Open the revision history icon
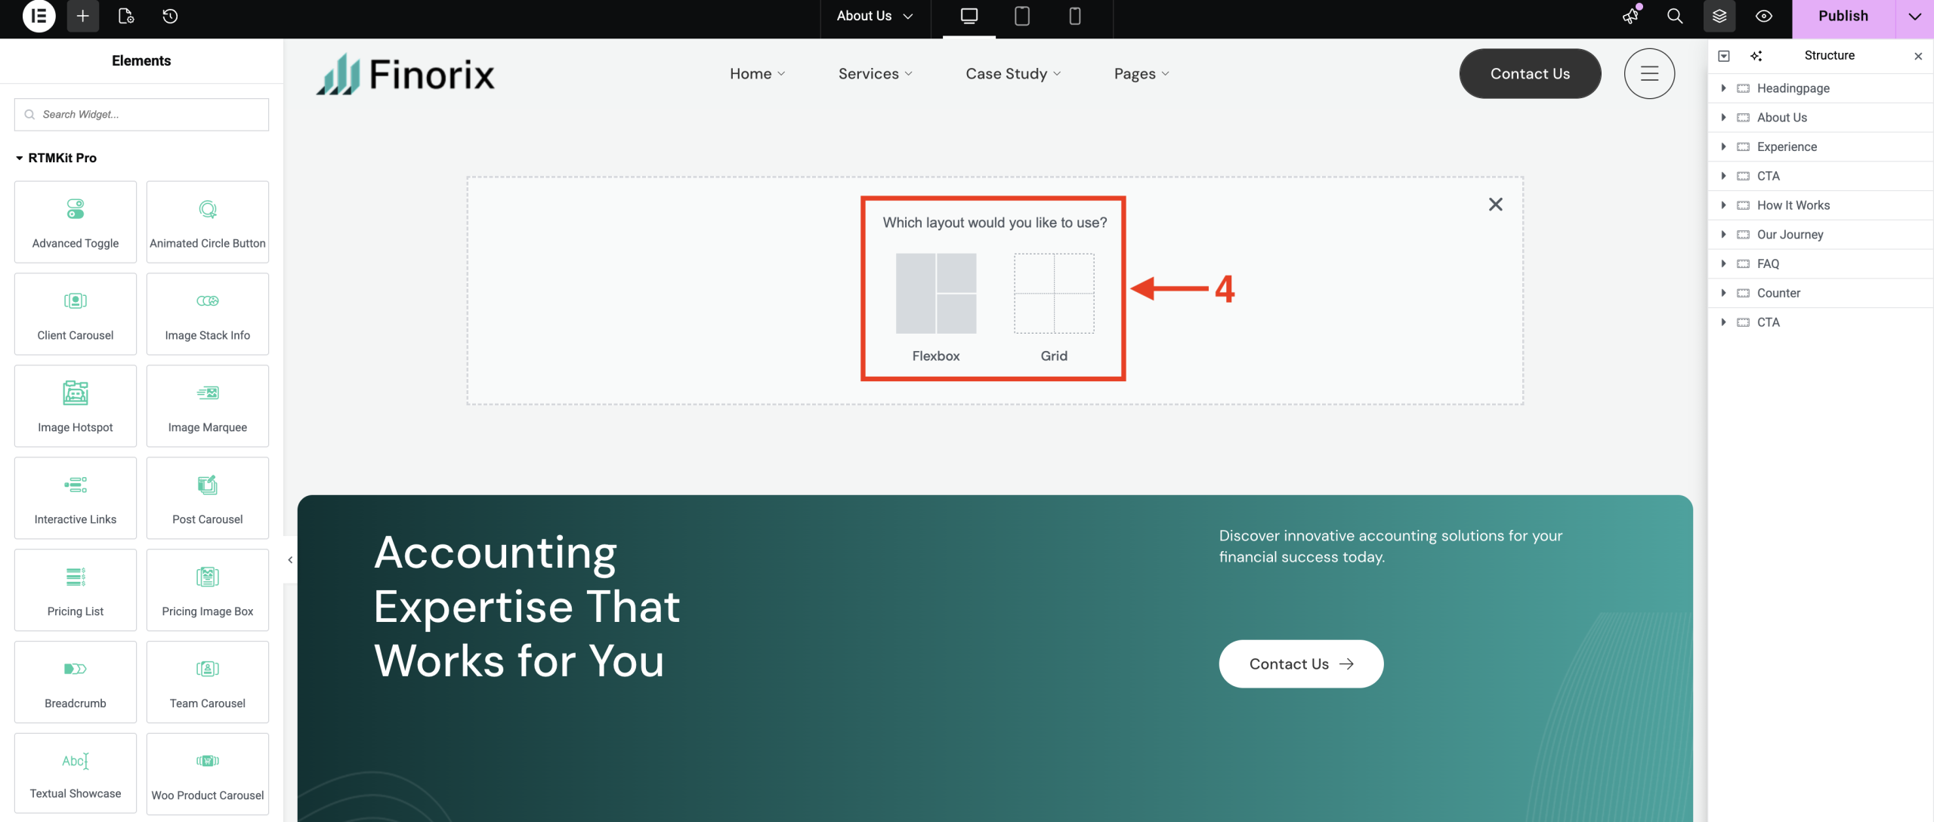This screenshot has height=822, width=1934. 170,16
